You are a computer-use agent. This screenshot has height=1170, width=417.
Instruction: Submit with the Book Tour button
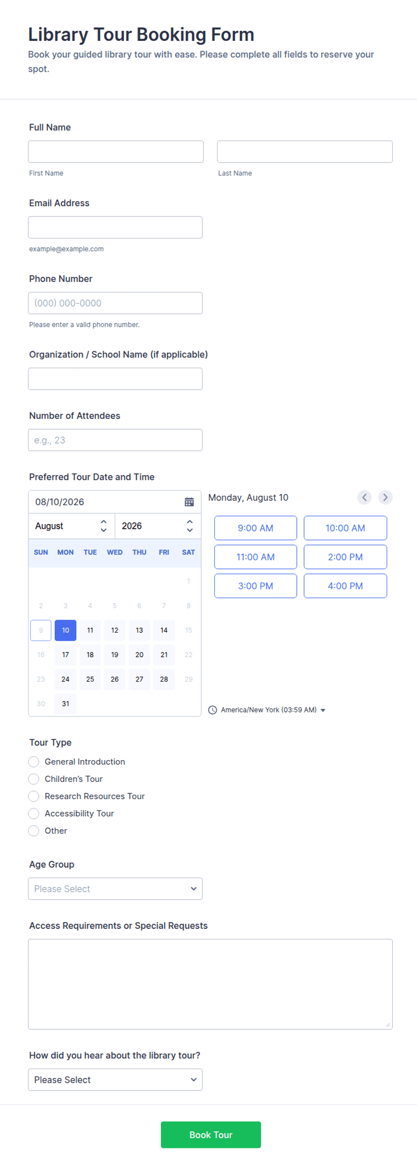pos(211,1135)
